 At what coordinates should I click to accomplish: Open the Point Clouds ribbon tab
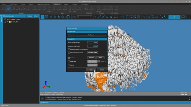pyautogui.click(x=13, y=4)
